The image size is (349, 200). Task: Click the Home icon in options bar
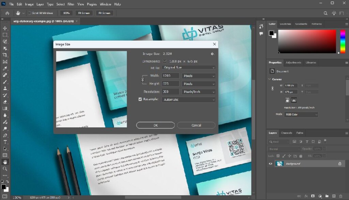[7, 13]
